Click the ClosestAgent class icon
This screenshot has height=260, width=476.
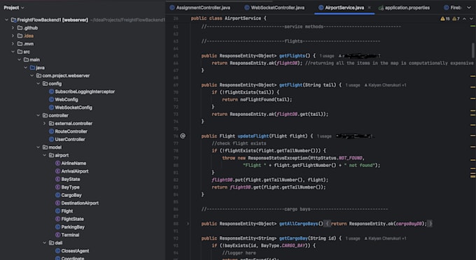point(57,251)
